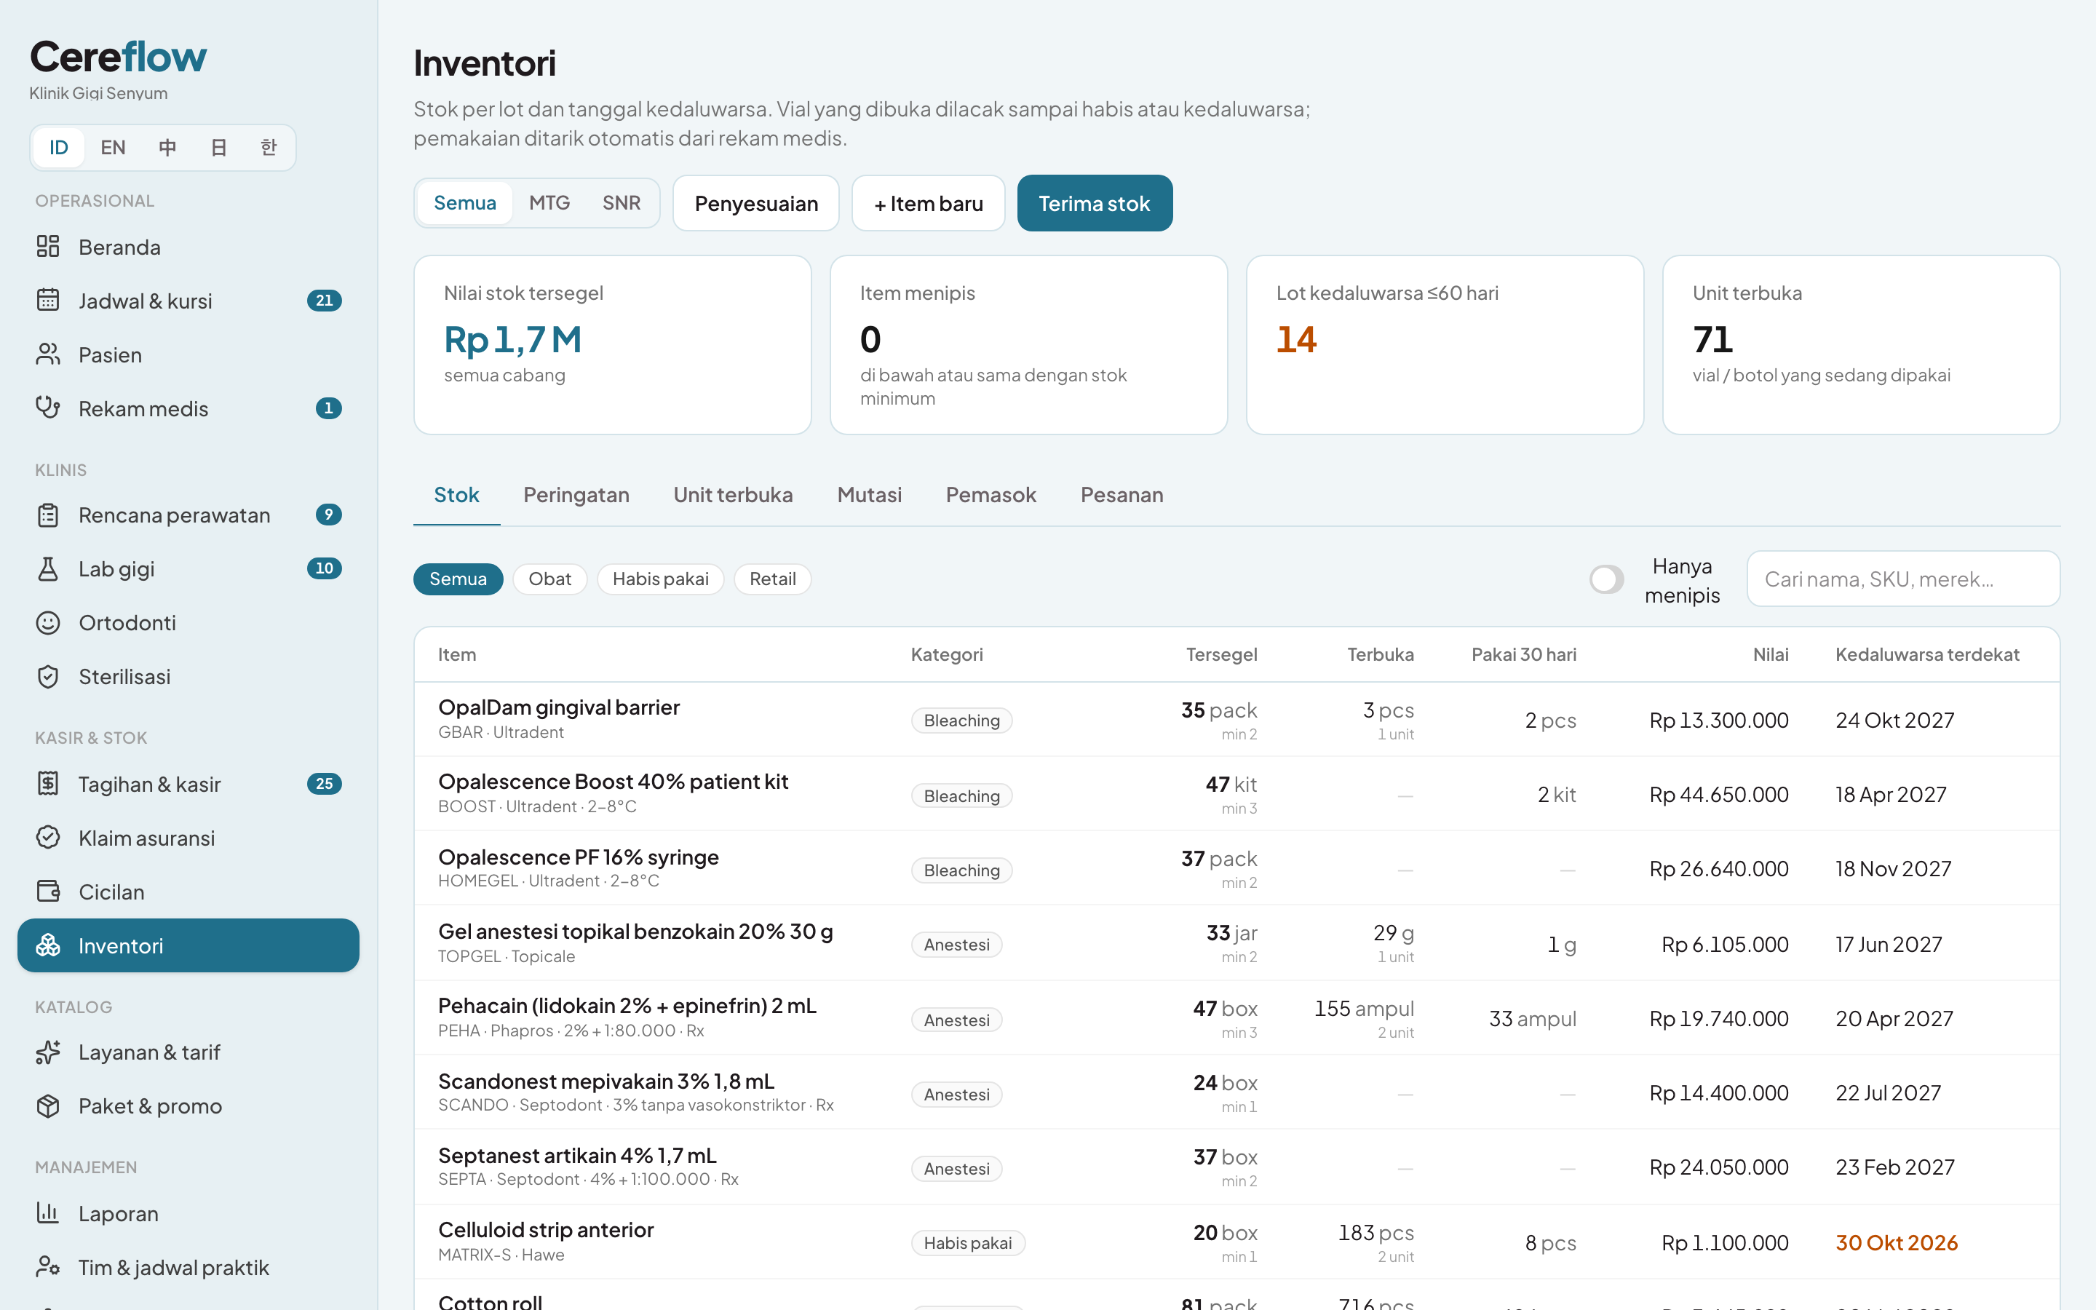Switch language to Korean 한
Viewport: 2096px width, 1310px height.
click(x=269, y=147)
